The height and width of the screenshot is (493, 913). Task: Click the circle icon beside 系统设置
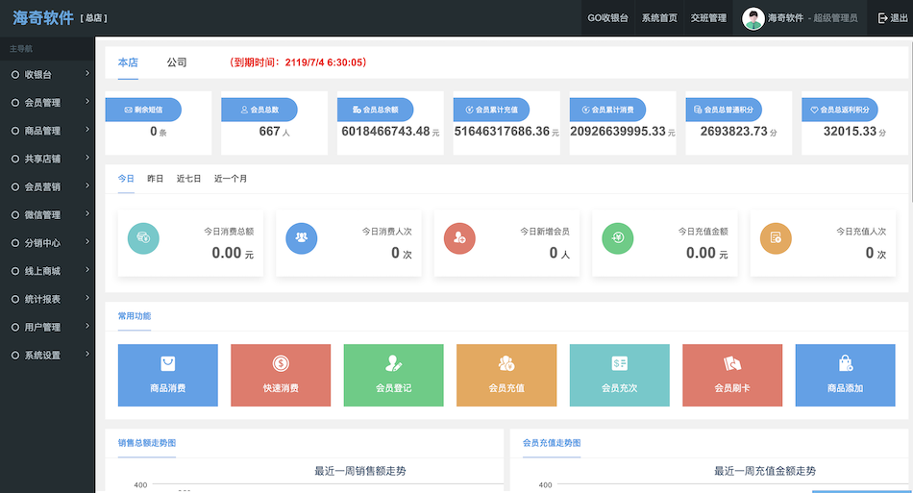(x=15, y=355)
